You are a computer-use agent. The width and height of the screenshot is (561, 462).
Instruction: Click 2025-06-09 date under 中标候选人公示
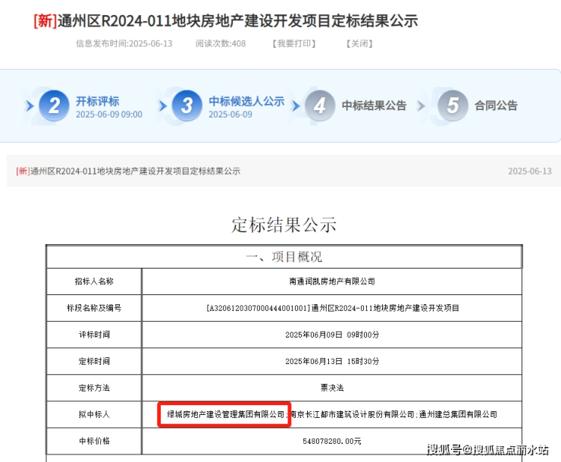click(x=230, y=115)
